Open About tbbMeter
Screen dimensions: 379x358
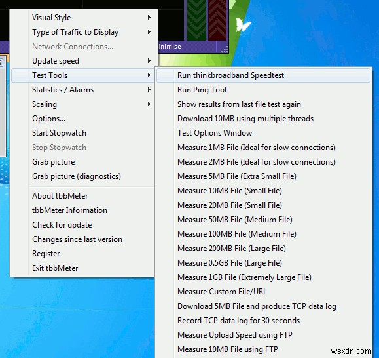click(x=84, y=196)
